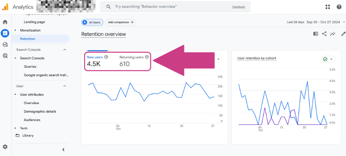
Task: Open the Home icon in the left rail
Action: pos(5,22)
